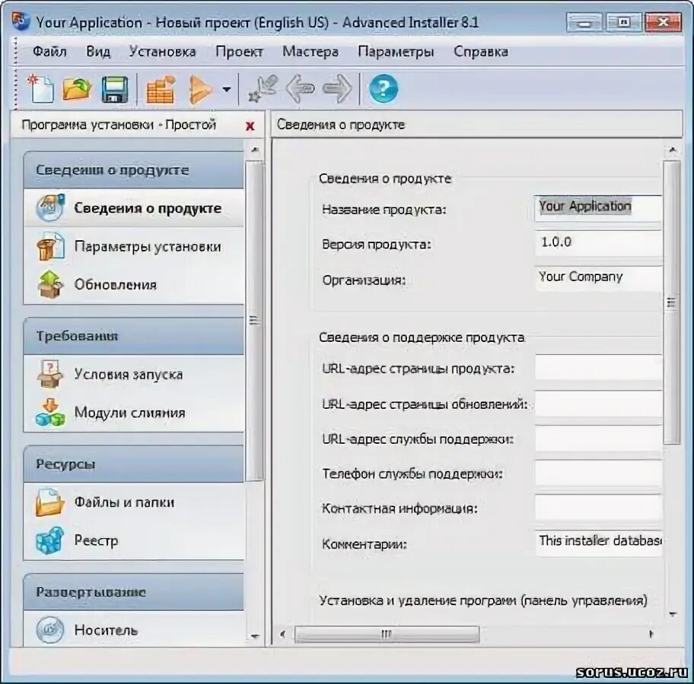Click main pane vertical scrollbar up arrow
The height and width of the screenshot is (684, 694).
[673, 150]
